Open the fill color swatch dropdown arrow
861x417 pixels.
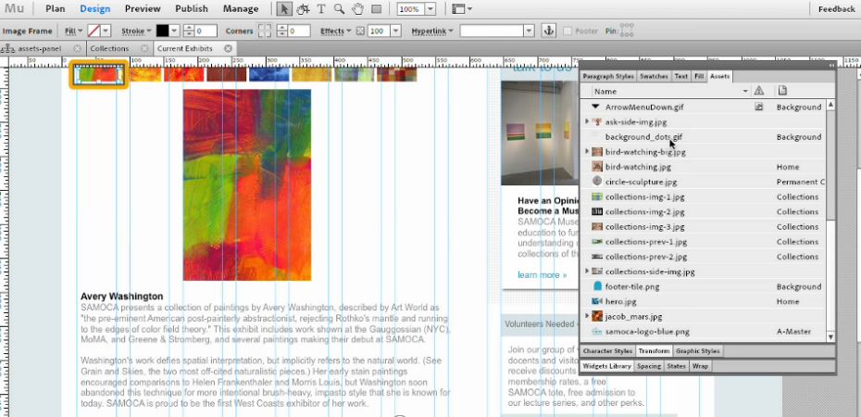[x=106, y=32]
